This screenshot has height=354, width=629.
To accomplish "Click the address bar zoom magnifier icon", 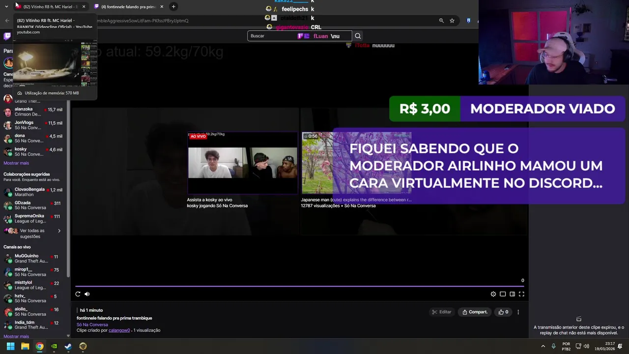I will [441, 21].
